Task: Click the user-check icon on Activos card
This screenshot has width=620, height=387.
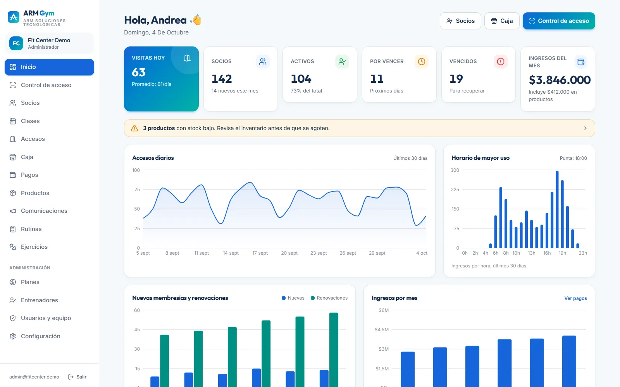Action: (x=342, y=62)
